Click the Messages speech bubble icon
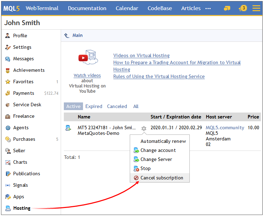Screen dimensions: 263x216 8,59
